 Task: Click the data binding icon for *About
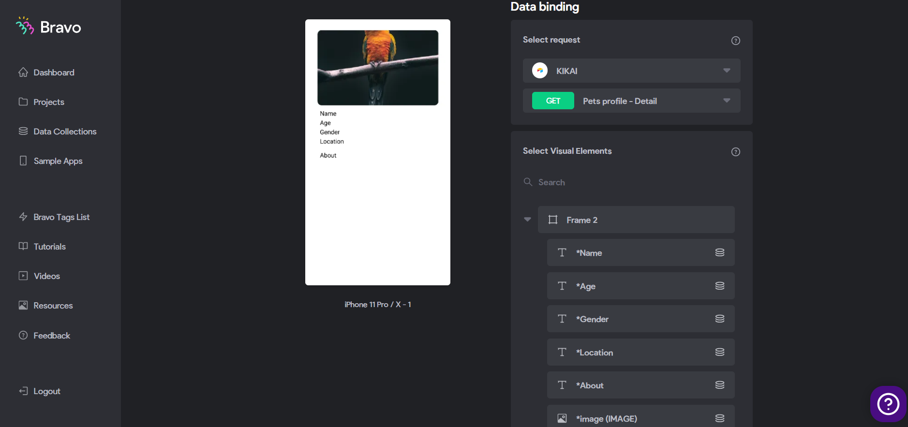coord(720,385)
